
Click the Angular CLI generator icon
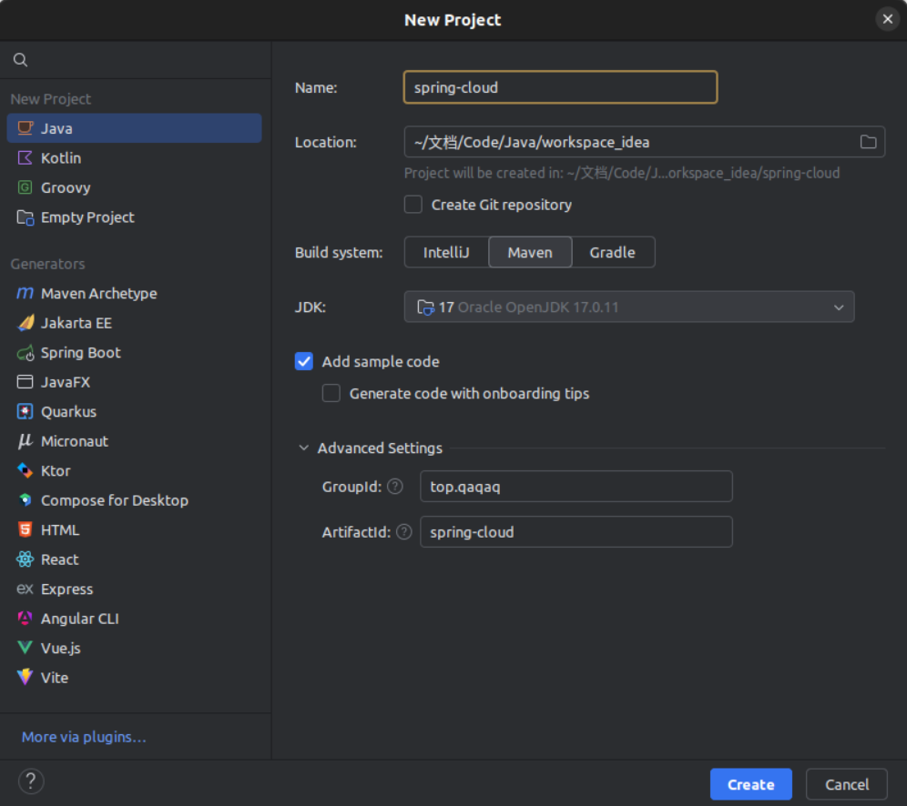point(25,619)
